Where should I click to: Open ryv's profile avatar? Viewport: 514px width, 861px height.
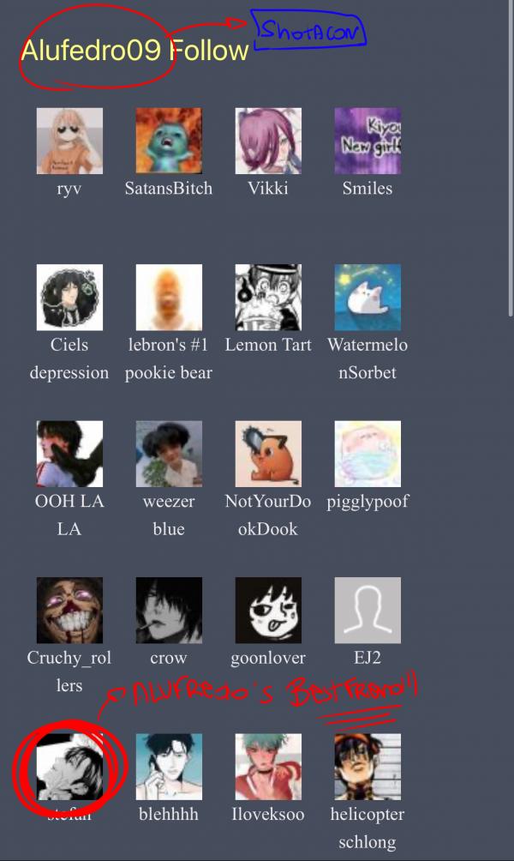(69, 141)
